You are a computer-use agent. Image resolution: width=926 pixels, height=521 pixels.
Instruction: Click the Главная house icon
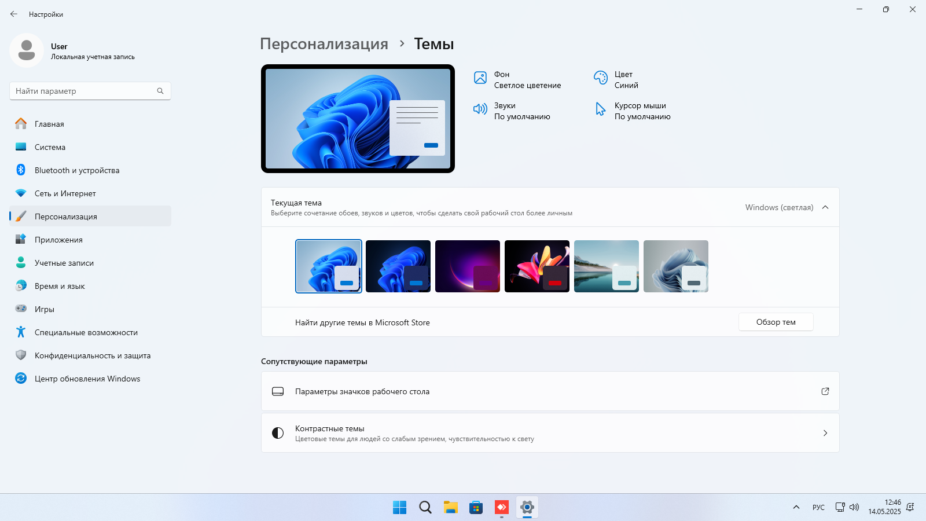[21, 124]
